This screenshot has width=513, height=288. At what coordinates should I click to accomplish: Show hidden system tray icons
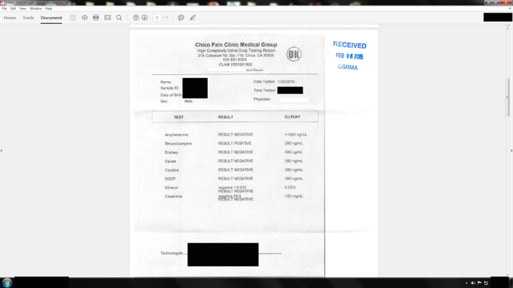tap(466, 283)
